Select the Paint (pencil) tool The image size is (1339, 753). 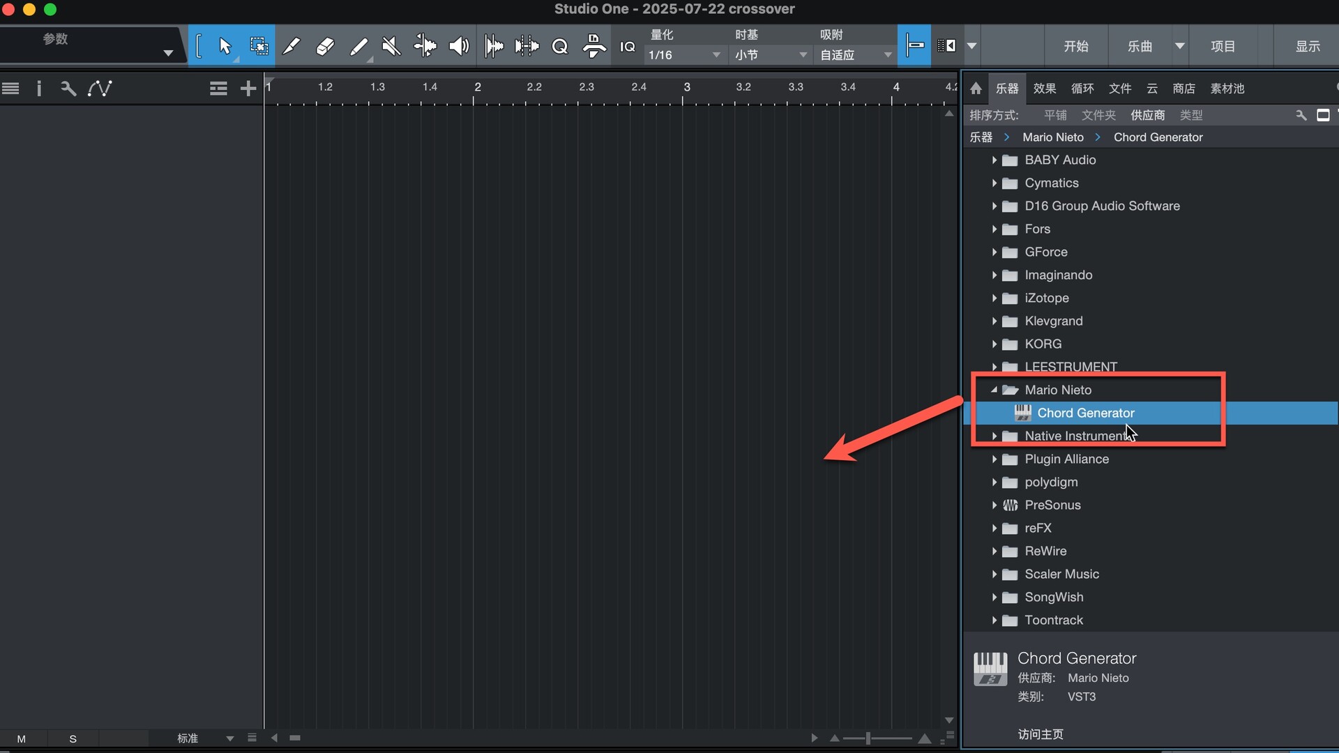coord(358,46)
